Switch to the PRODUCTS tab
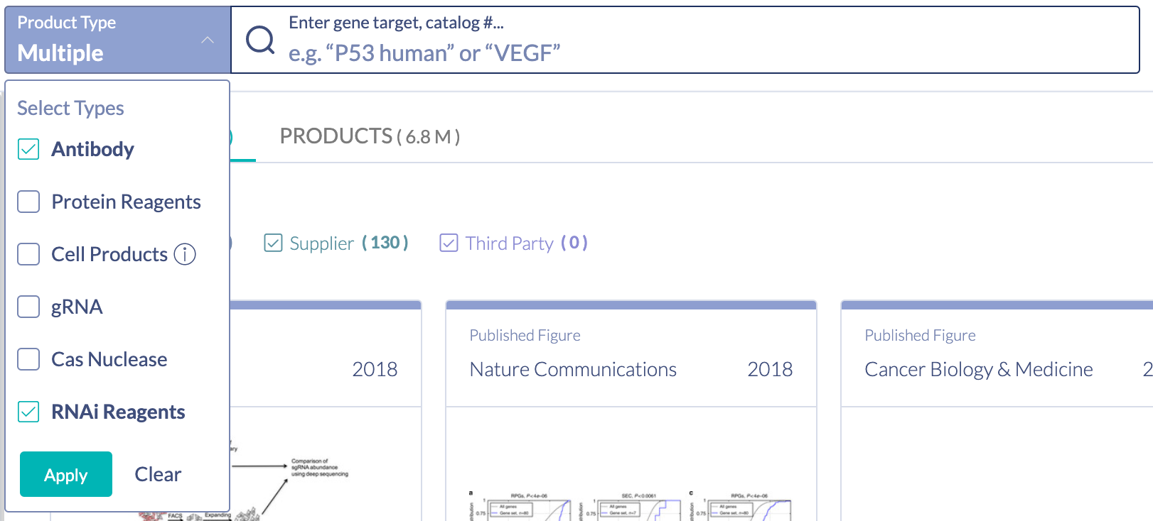This screenshot has height=521, width=1153. click(370, 136)
